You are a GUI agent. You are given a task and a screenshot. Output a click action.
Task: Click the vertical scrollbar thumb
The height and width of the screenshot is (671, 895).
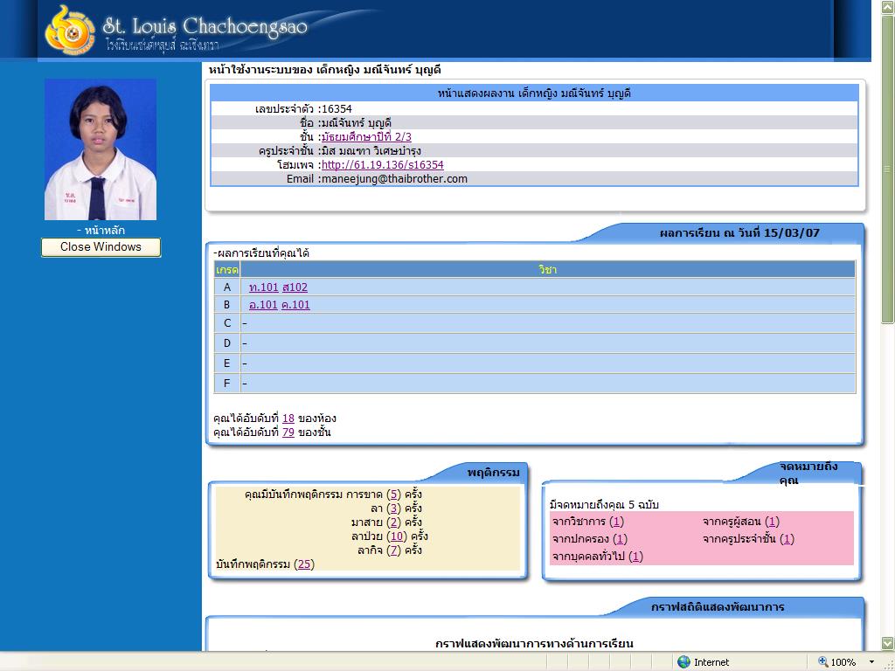[x=888, y=169]
